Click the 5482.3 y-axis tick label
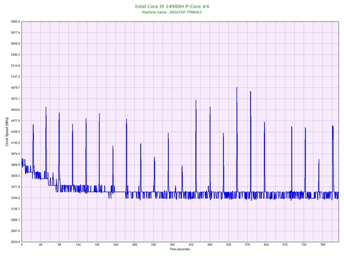 [15, 54]
